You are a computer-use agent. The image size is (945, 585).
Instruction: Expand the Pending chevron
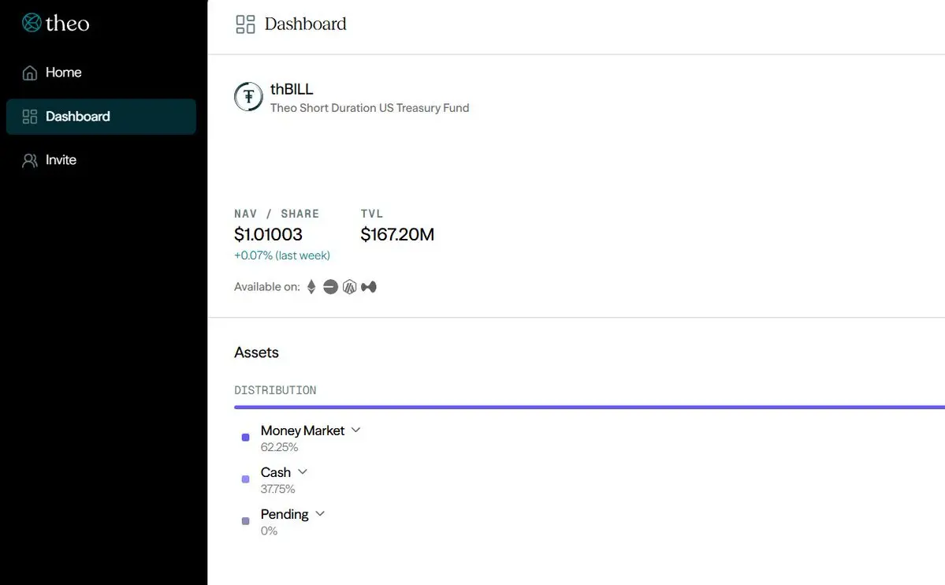click(x=320, y=514)
